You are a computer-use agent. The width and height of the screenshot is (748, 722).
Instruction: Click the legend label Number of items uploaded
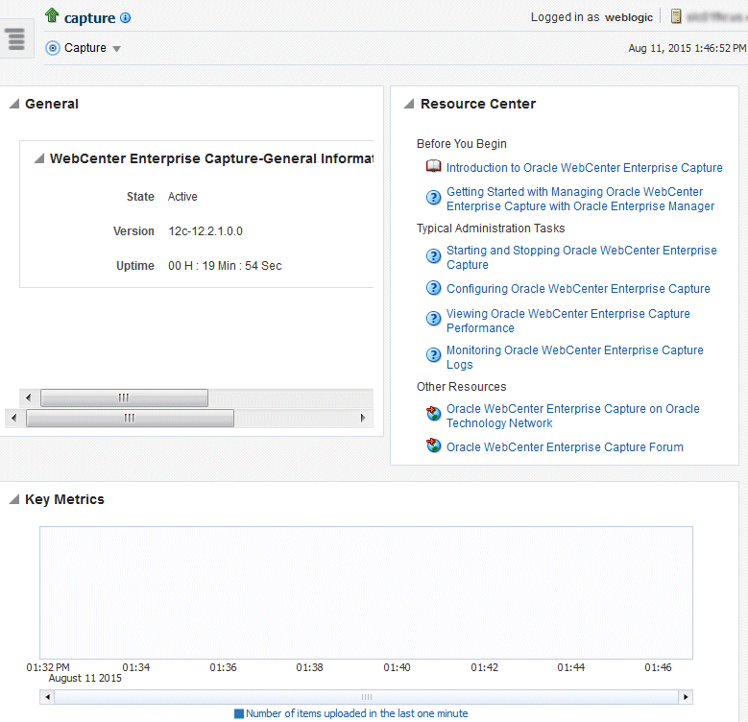click(357, 714)
